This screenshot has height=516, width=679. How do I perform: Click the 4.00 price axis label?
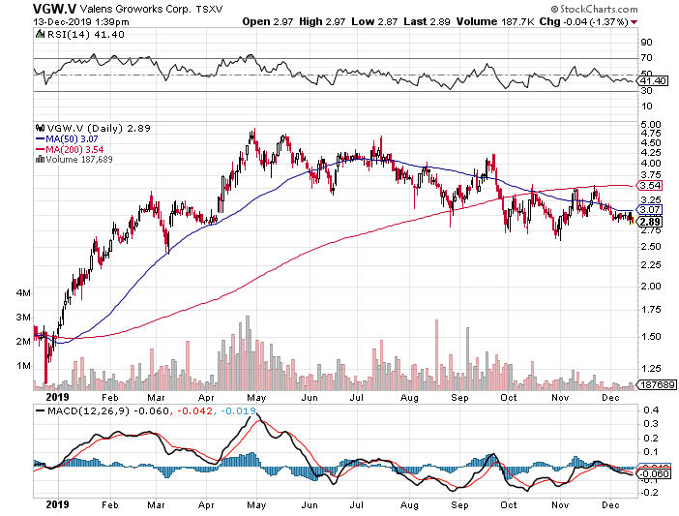(x=651, y=164)
